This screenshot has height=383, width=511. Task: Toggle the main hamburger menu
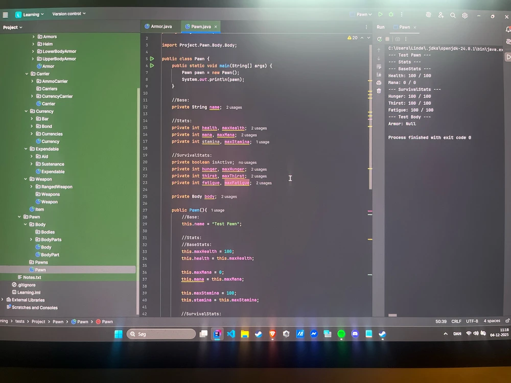click(5, 15)
